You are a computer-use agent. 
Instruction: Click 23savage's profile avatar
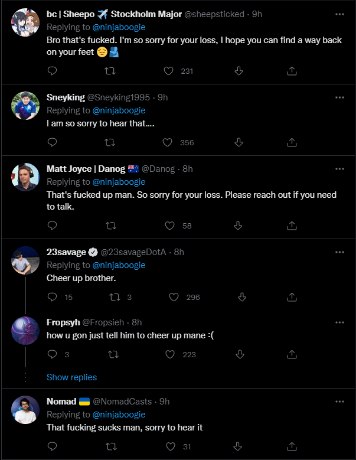coord(25,260)
